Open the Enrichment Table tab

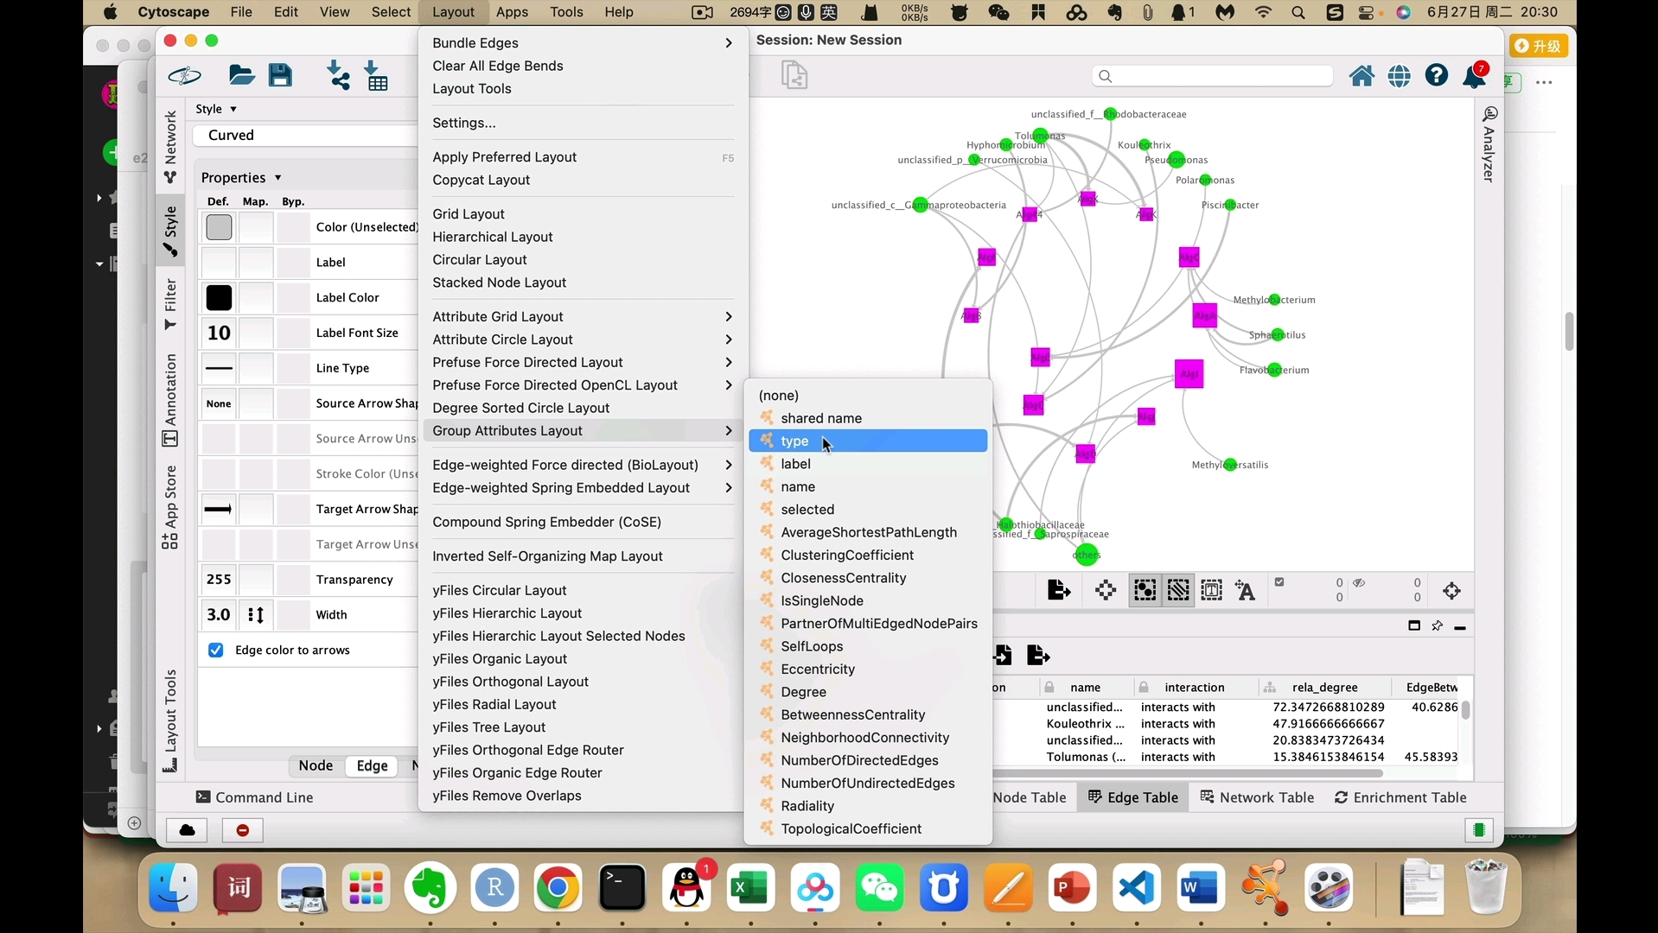(1400, 797)
